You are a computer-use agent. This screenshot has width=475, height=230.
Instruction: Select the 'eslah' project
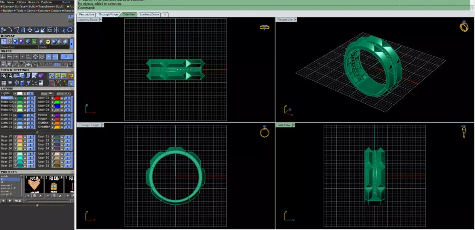pyautogui.click(x=4, y=176)
